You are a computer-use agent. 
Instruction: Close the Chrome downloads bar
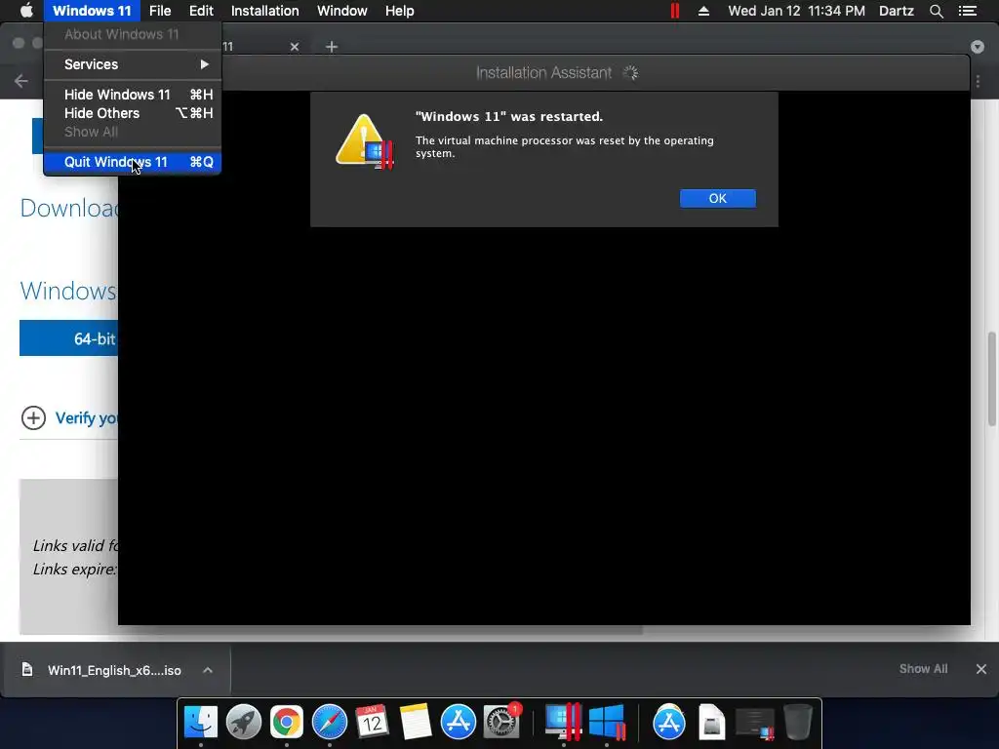[x=981, y=669]
